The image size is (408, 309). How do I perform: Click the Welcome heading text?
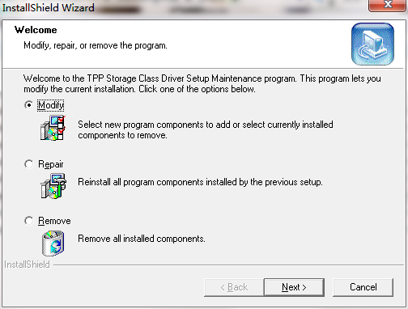[x=36, y=30]
